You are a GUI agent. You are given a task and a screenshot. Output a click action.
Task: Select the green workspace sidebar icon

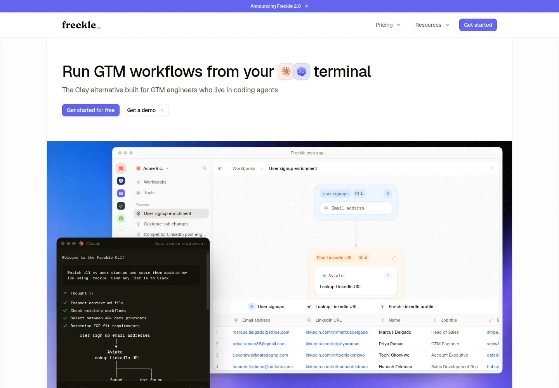coord(121,218)
